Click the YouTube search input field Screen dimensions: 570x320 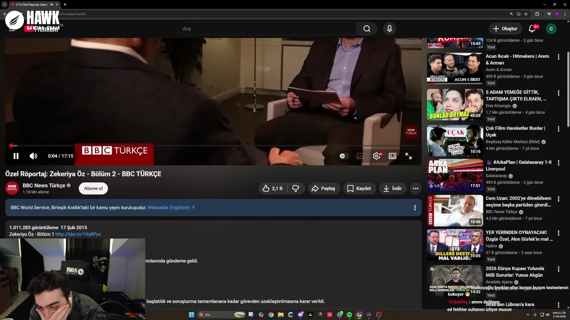click(x=267, y=29)
